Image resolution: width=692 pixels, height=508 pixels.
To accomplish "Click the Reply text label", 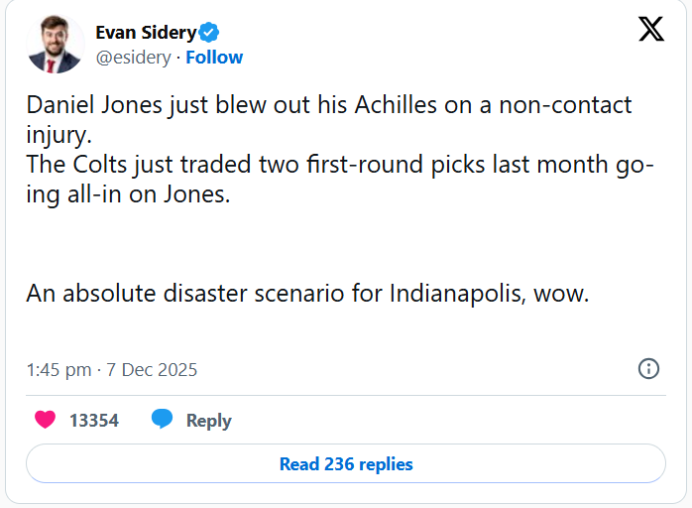I will point(208,421).
